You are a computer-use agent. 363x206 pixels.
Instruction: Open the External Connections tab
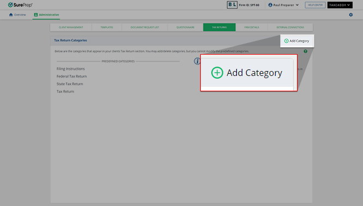click(x=290, y=27)
